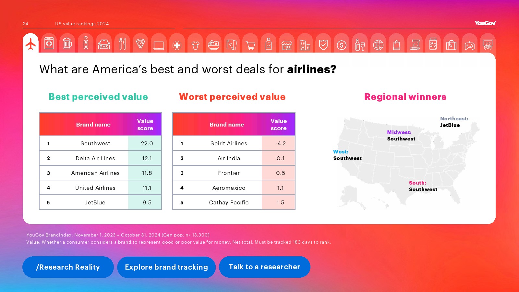Select the airplane airlines tab icon
The width and height of the screenshot is (519, 292).
tap(30, 44)
